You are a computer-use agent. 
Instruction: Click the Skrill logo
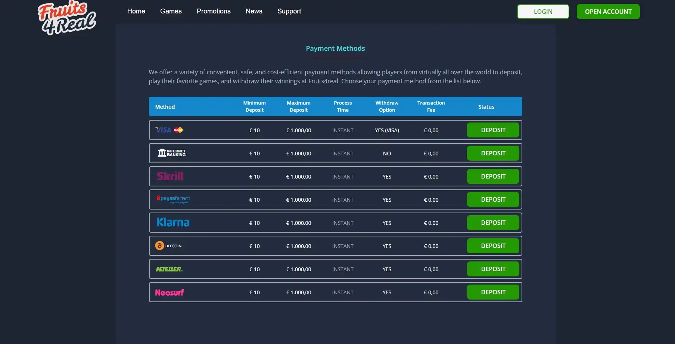pos(170,176)
